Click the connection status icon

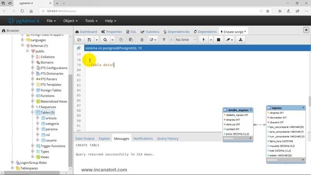coord(79,48)
